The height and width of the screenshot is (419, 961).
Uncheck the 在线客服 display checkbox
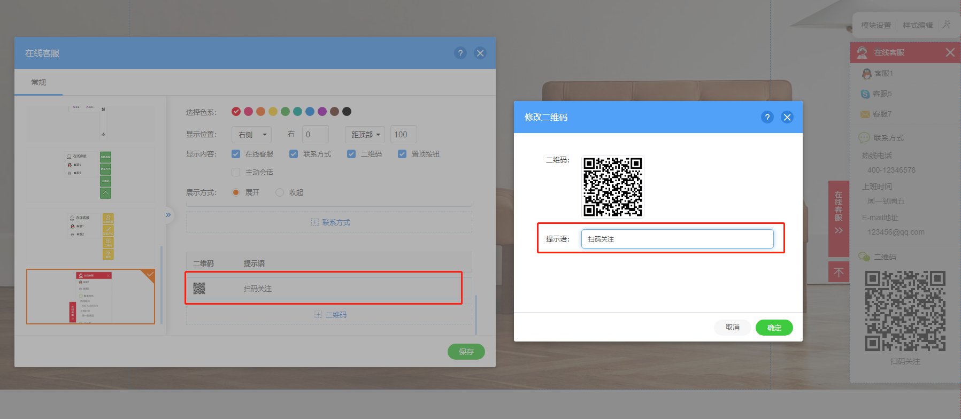236,154
